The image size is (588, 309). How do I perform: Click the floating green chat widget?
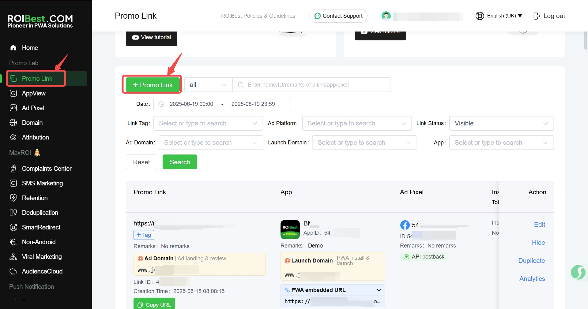pyautogui.click(x=578, y=272)
